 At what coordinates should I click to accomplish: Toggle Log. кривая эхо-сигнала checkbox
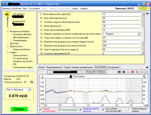[x=103, y=110]
